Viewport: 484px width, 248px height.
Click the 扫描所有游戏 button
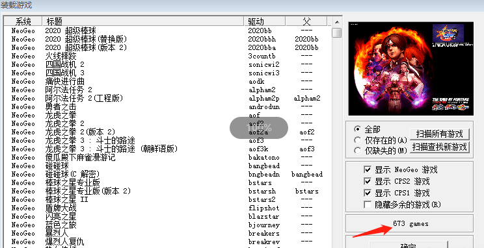(x=440, y=134)
